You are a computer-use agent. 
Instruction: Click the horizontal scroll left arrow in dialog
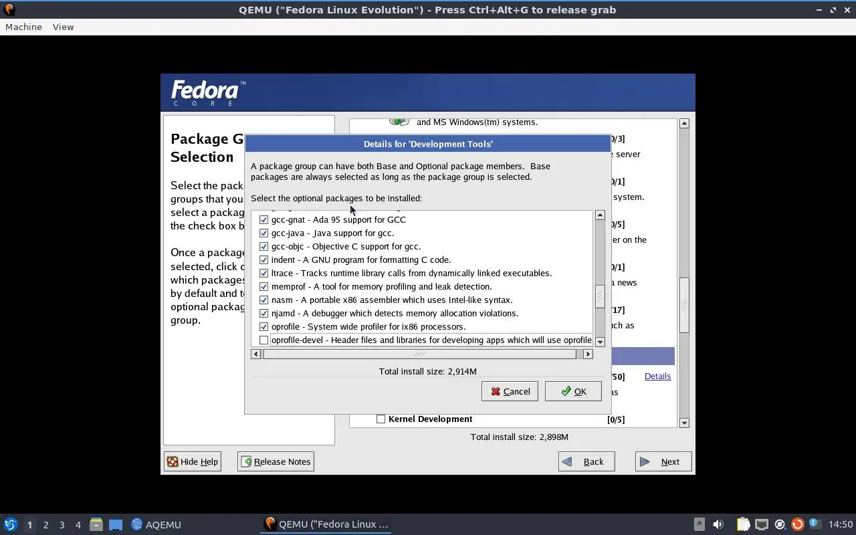255,354
